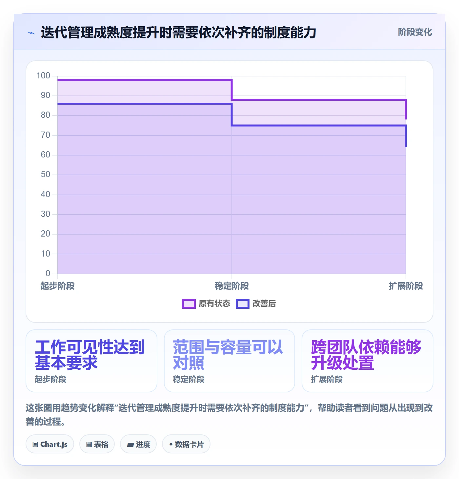Select the 数据卡片 tag
This screenshot has height=479, width=459.
pos(186,444)
